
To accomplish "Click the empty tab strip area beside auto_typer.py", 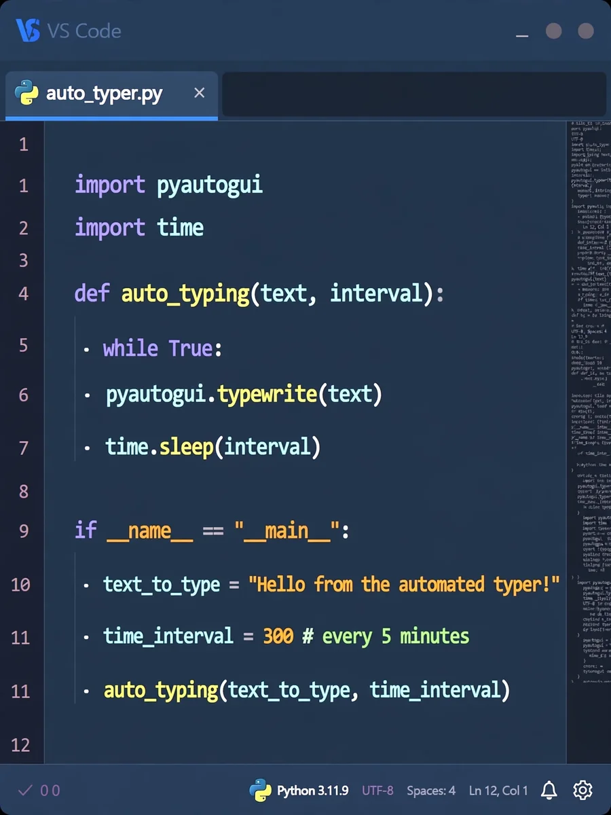I will click(x=414, y=94).
